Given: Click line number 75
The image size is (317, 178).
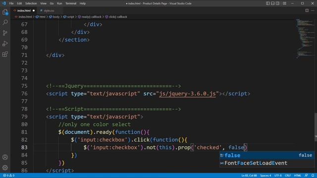Looking at the screenshot, I should coord(24,86).
